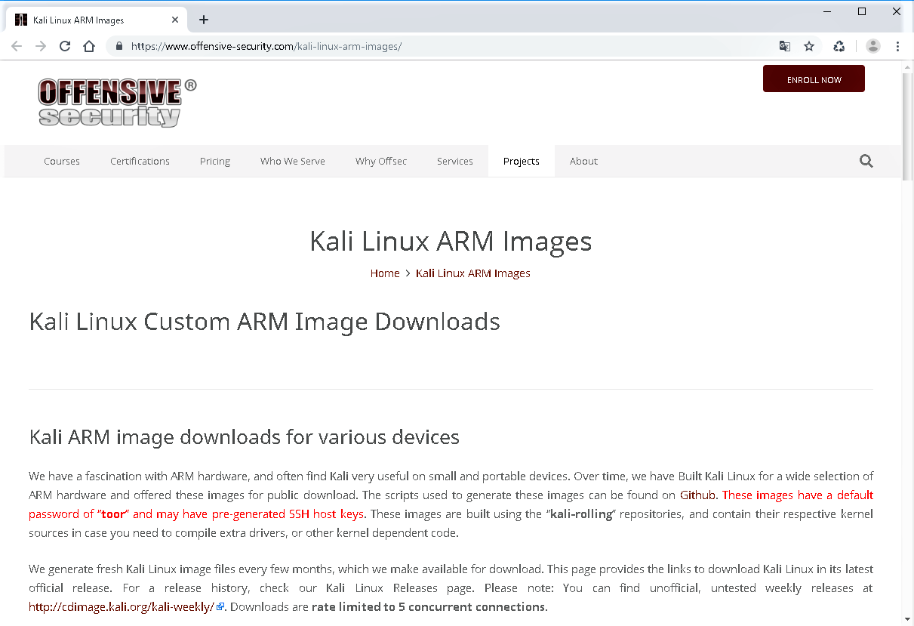Click the page vertical scrollbar
This screenshot has width=914, height=626.
[x=907, y=126]
